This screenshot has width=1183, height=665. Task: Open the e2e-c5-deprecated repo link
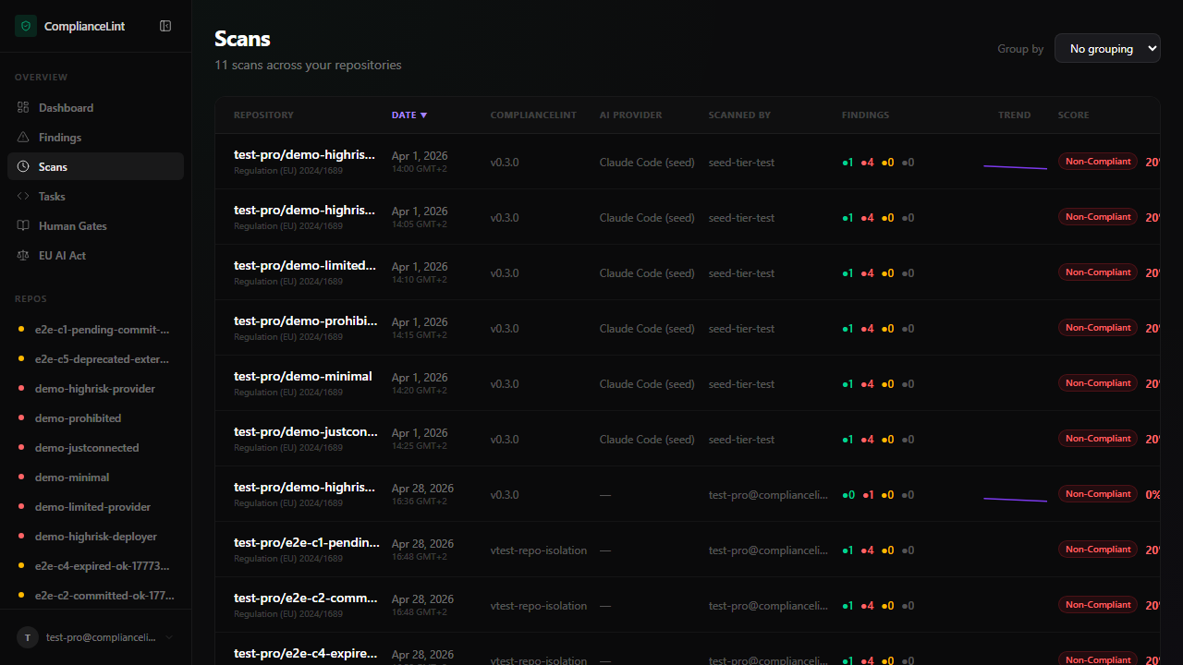pos(102,359)
